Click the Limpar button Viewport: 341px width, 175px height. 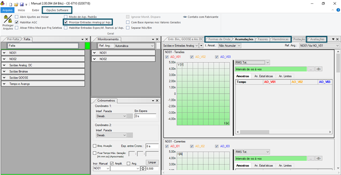(152, 162)
